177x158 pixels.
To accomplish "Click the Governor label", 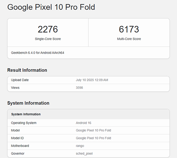I will click(18, 154).
